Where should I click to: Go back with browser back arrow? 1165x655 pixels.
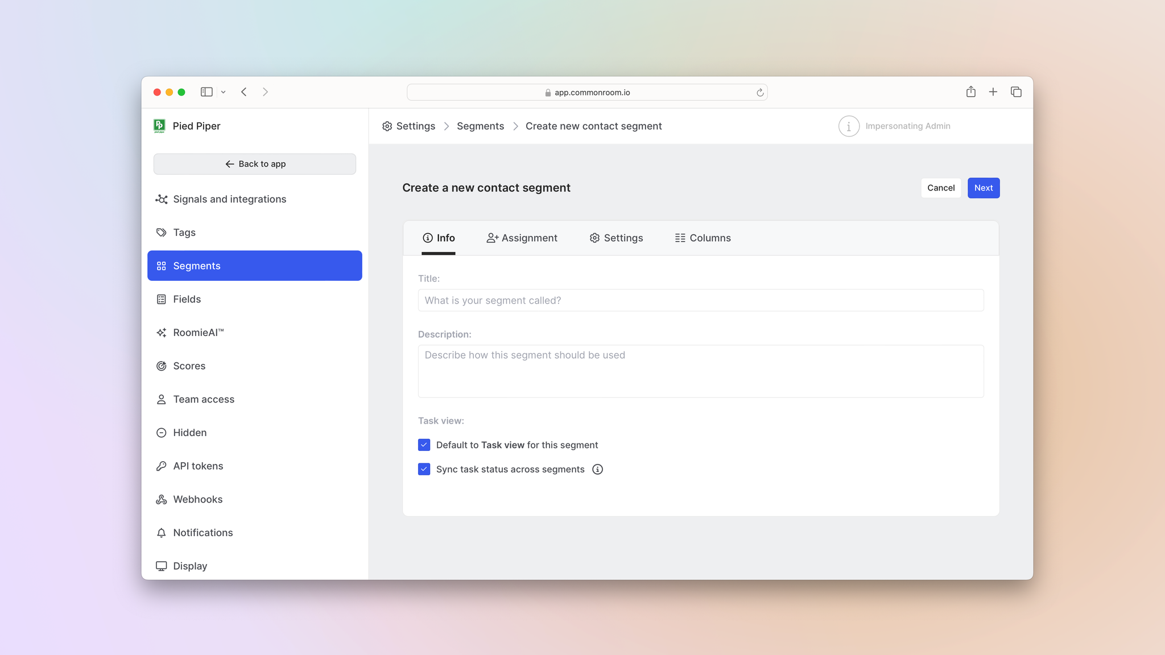[244, 92]
